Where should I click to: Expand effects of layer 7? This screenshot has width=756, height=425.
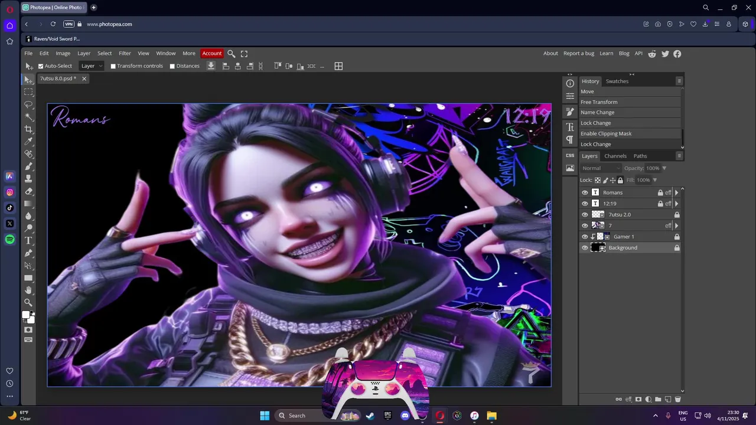point(676,225)
